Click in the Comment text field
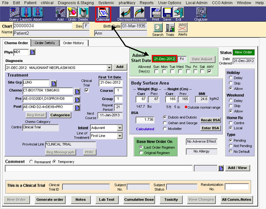266x209 pixels. point(99,168)
